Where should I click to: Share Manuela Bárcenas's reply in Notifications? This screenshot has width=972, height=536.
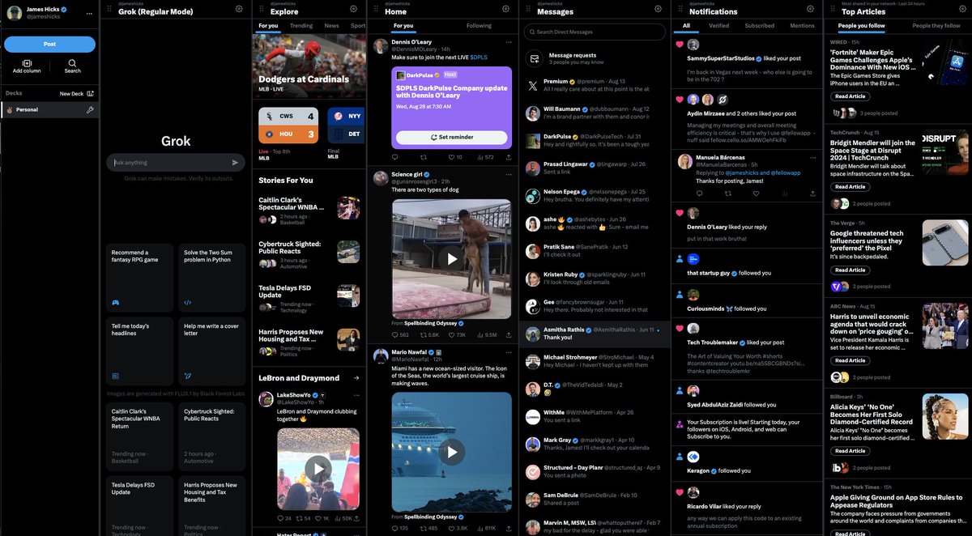point(813,193)
